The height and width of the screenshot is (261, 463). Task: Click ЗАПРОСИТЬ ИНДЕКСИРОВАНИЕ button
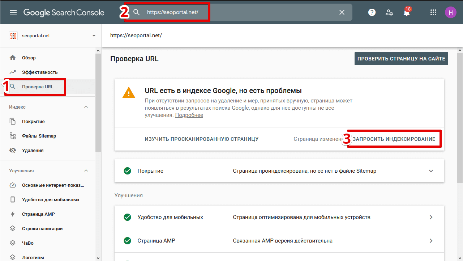click(394, 139)
